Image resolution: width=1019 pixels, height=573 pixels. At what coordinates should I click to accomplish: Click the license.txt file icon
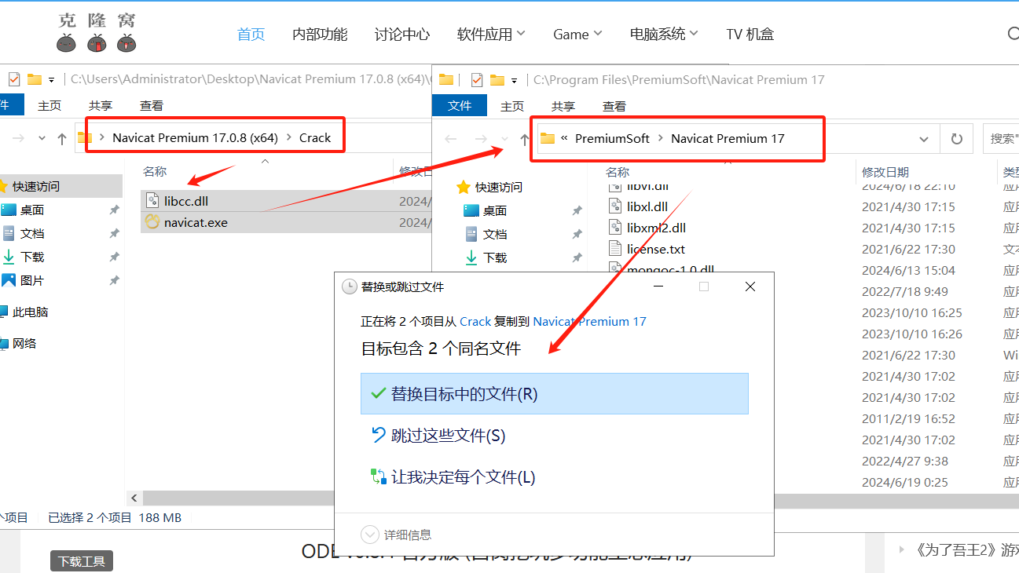[x=616, y=249]
